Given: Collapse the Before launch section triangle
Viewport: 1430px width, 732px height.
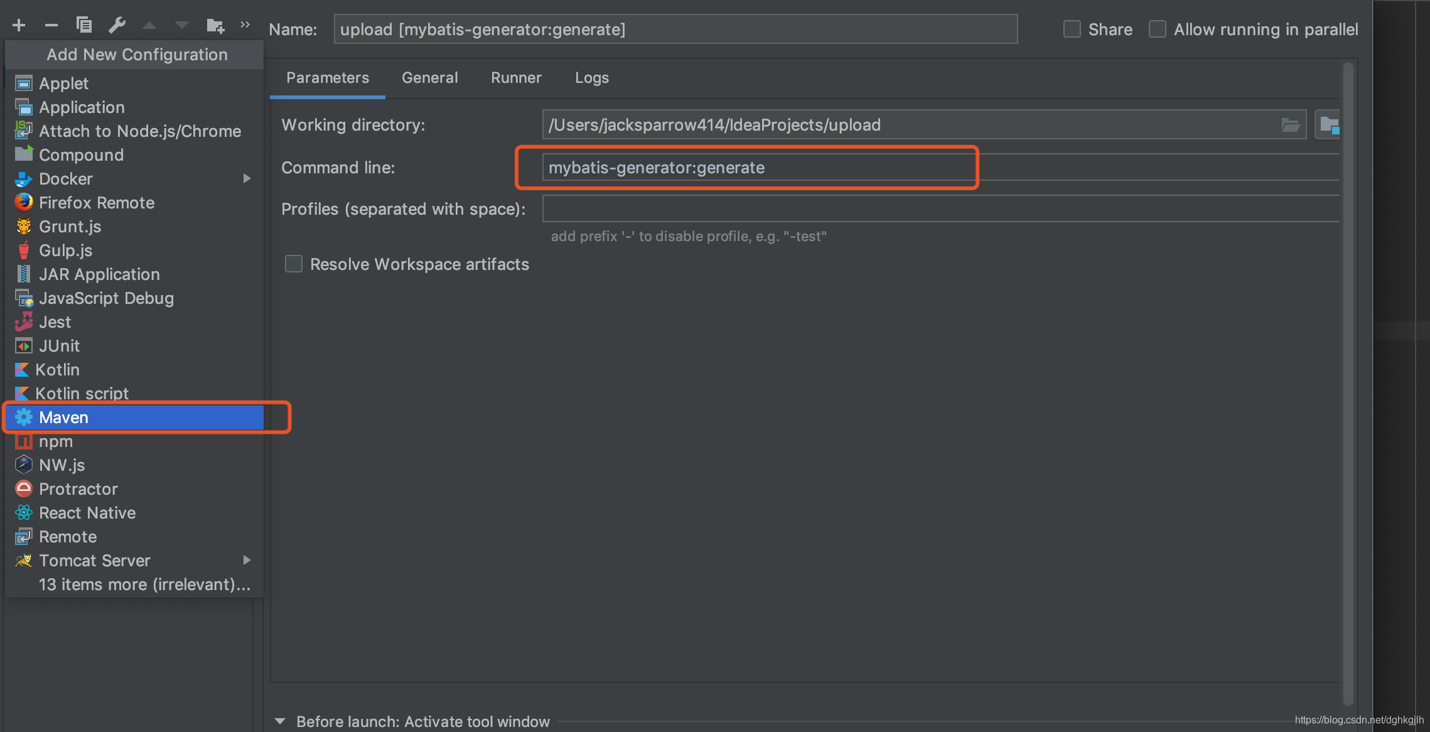Looking at the screenshot, I should [x=280, y=721].
